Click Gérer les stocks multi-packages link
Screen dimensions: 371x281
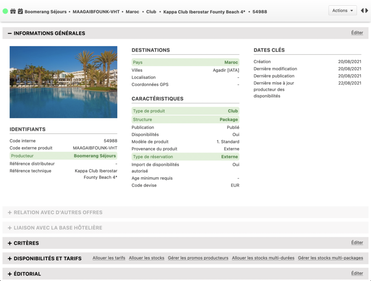[330, 258]
